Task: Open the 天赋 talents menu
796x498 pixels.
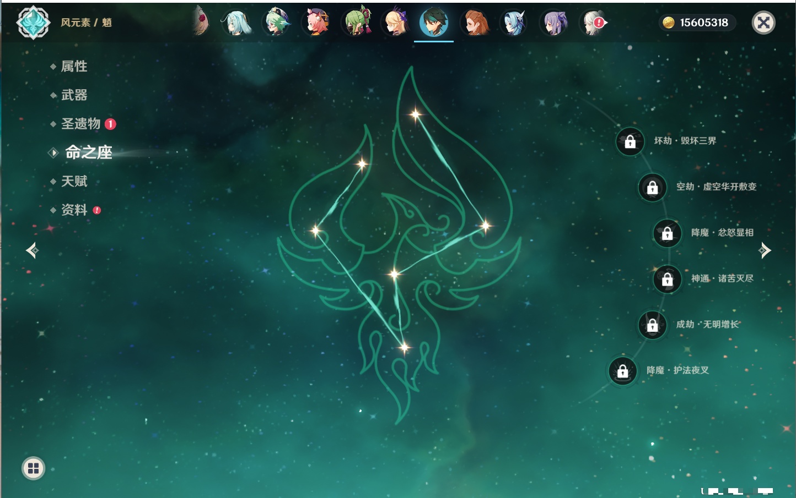Action: pyautogui.click(x=74, y=181)
